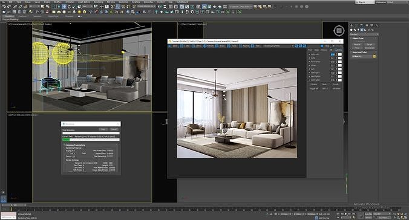Click Region in Corona frame buffer toolbar

click(244, 46)
